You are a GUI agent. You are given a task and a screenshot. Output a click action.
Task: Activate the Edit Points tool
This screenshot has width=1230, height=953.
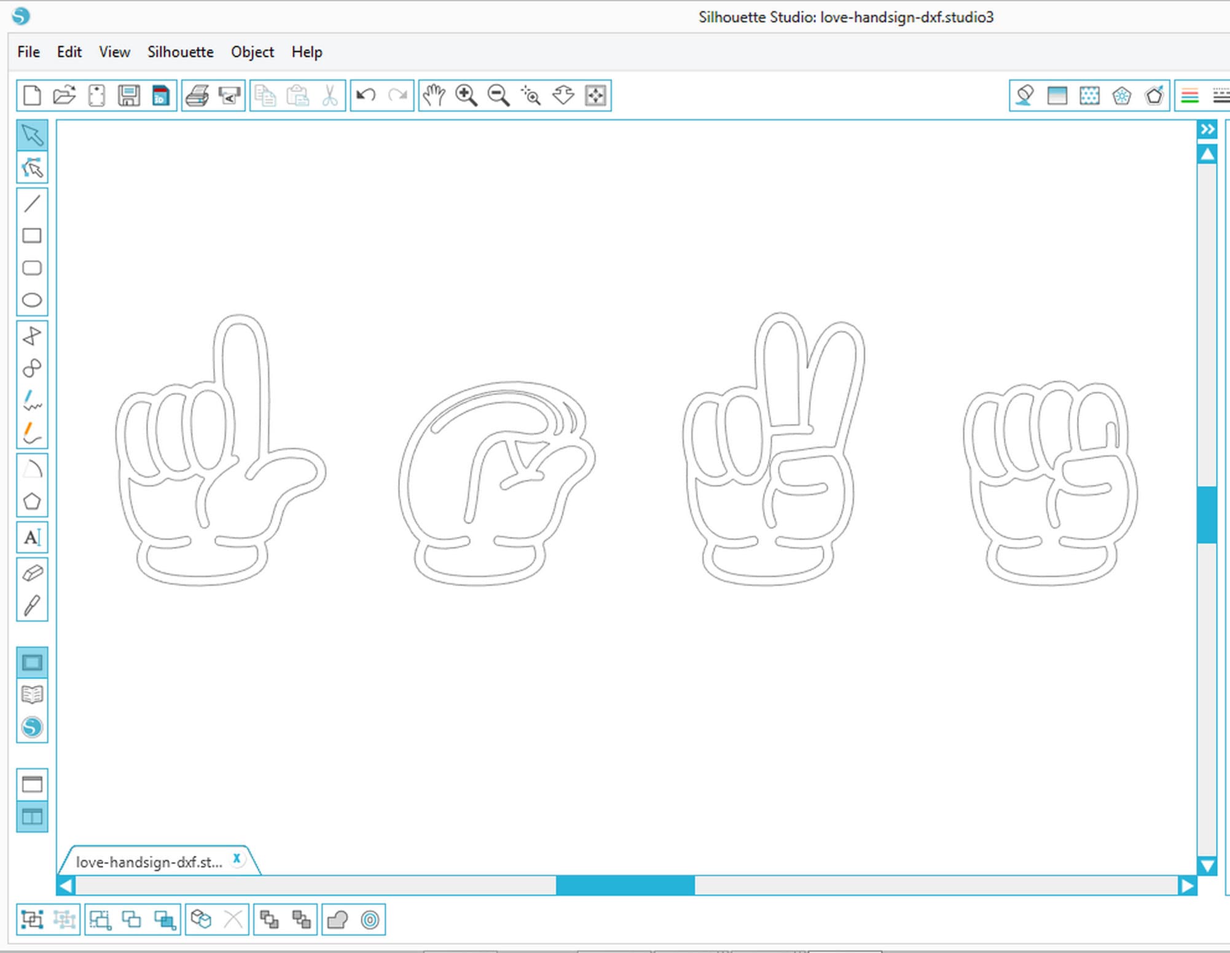point(32,168)
